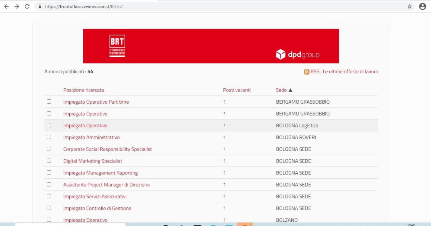The image size is (431, 226).
Task: Click the padlock site security icon
Action: pos(40,6)
